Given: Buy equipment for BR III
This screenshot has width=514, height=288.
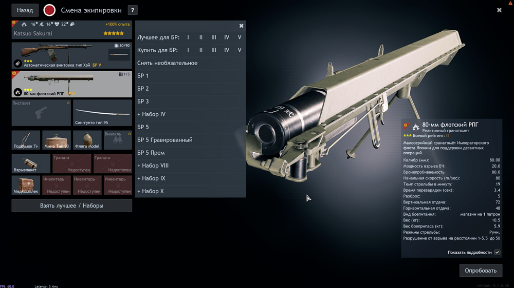Looking at the screenshot, I should tap(214, 50).
